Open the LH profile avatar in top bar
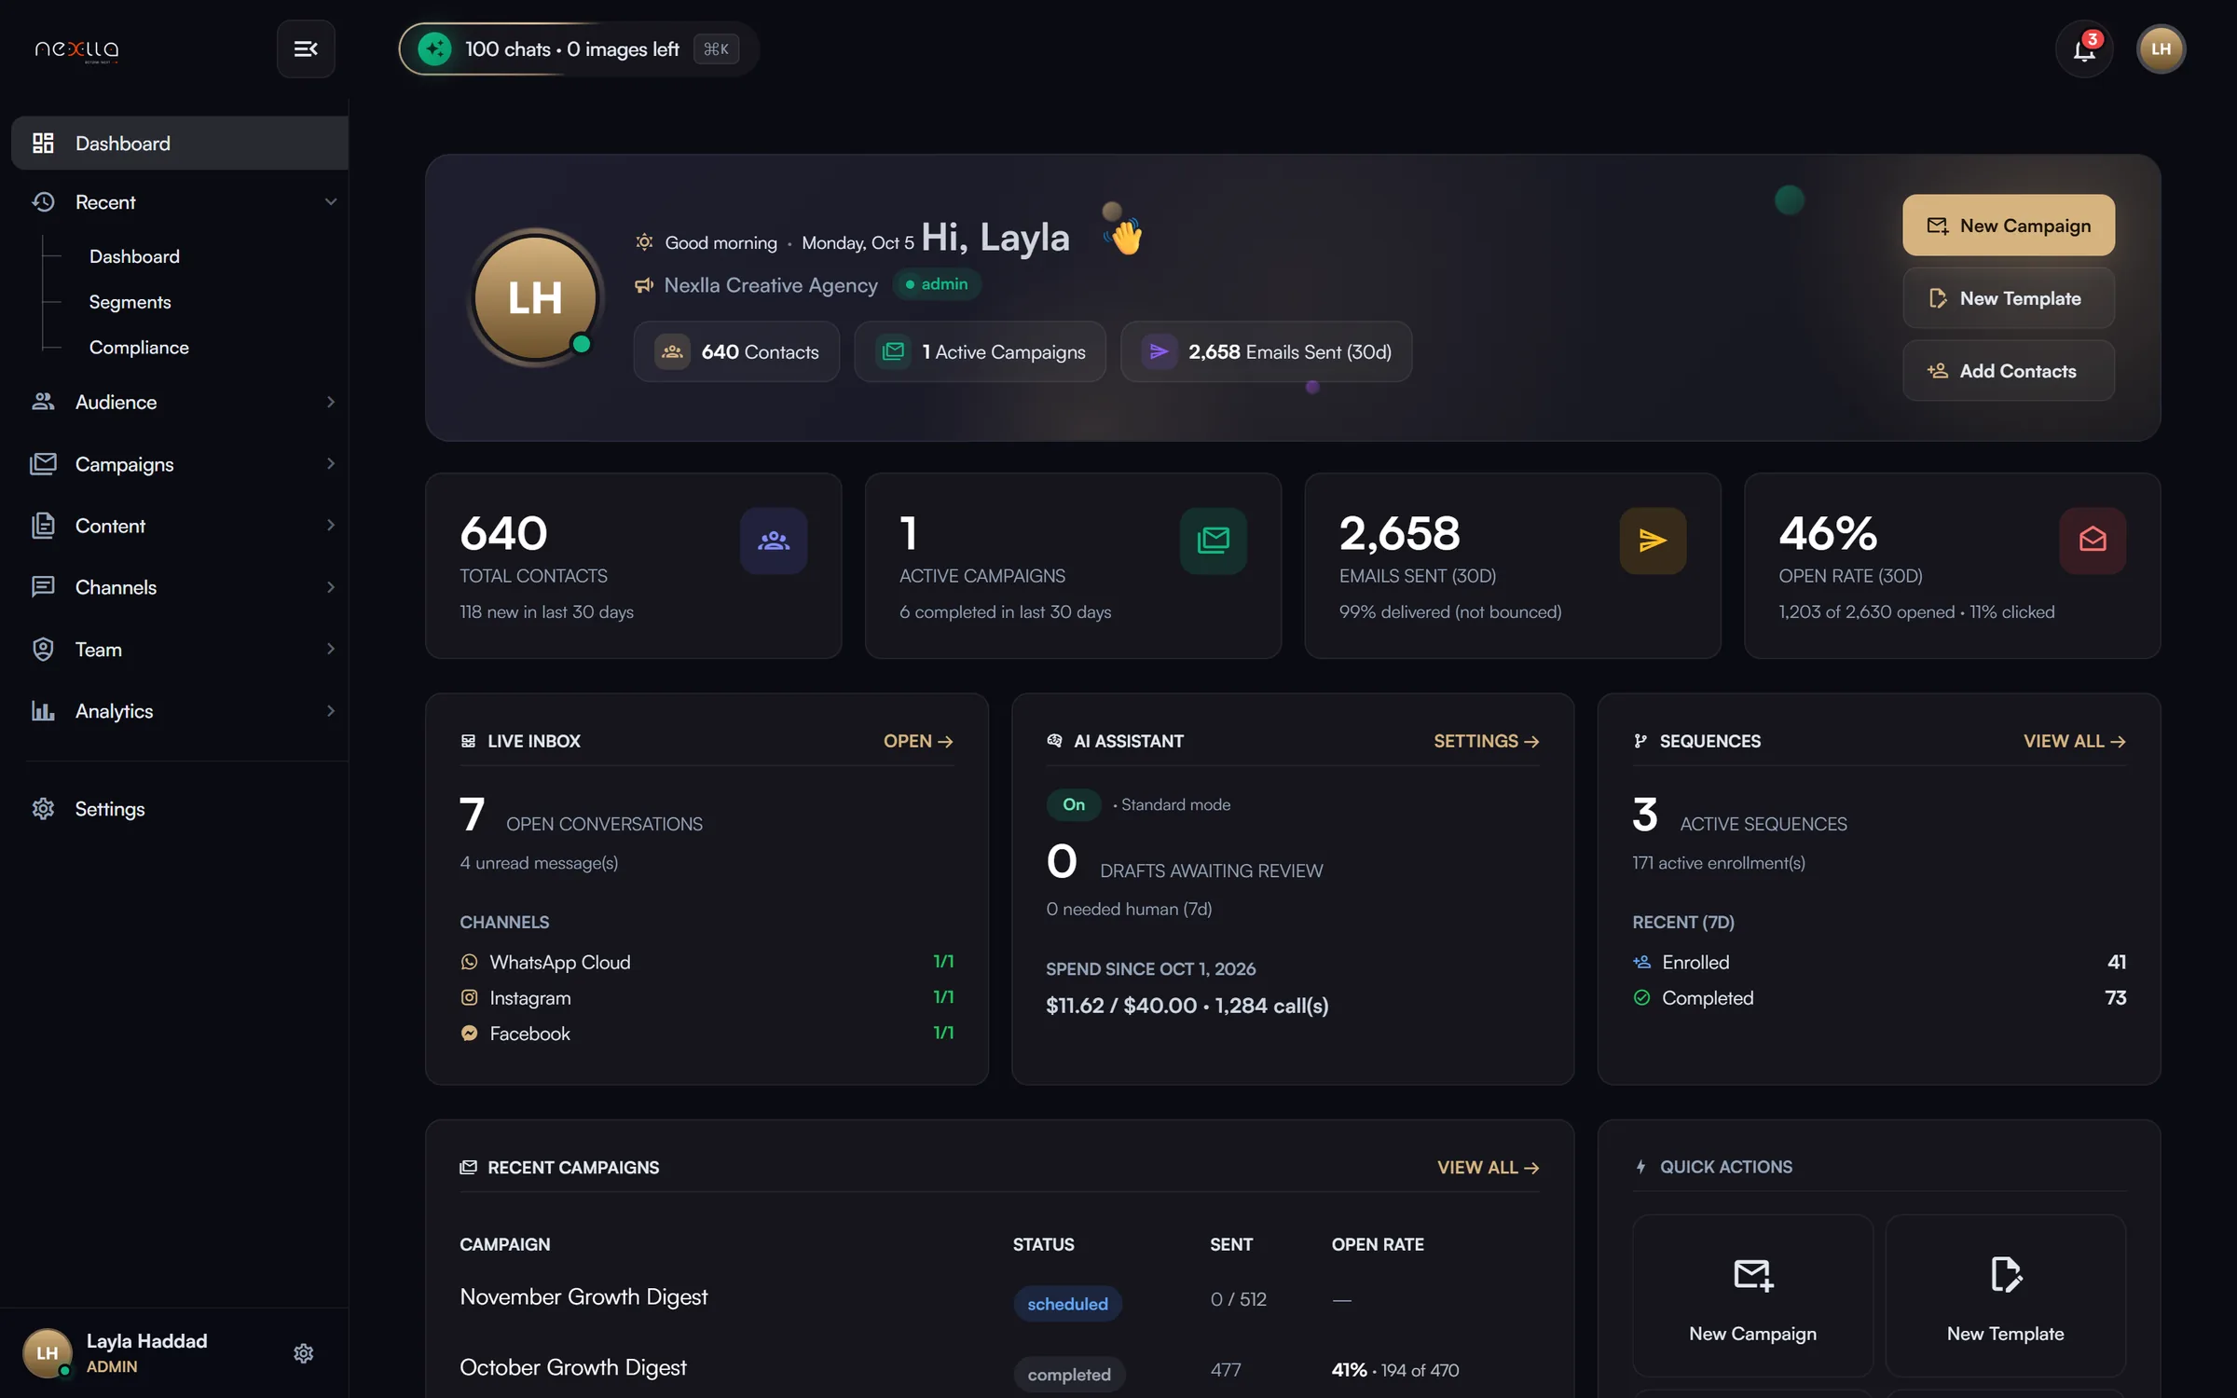The height and width of the screenshot is (1398, 2237). (2161, 48)
